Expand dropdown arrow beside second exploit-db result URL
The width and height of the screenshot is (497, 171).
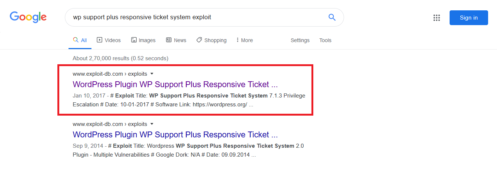click(x=152, y=124)
